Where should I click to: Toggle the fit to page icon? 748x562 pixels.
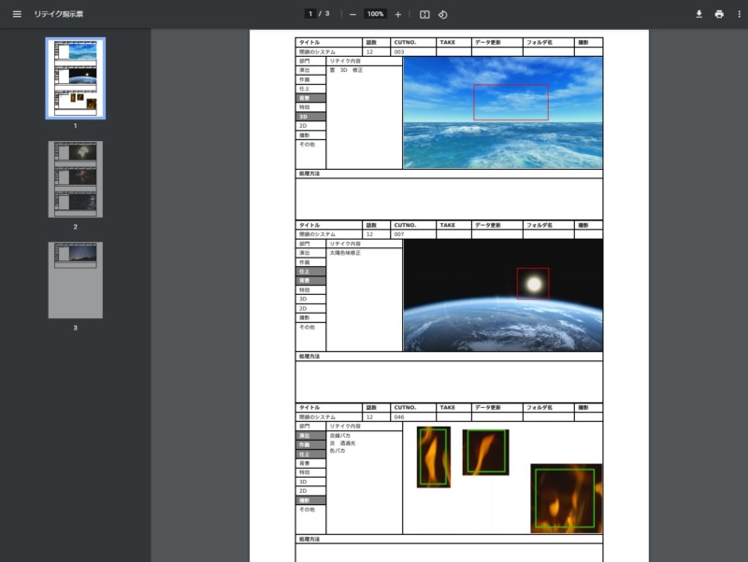424,14
